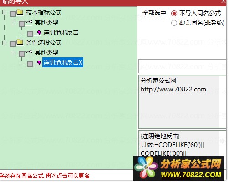Screen dimensions: 229x182
Task: Collapse 其他类型 under 技术指标公式
Action: pos(13,23)
